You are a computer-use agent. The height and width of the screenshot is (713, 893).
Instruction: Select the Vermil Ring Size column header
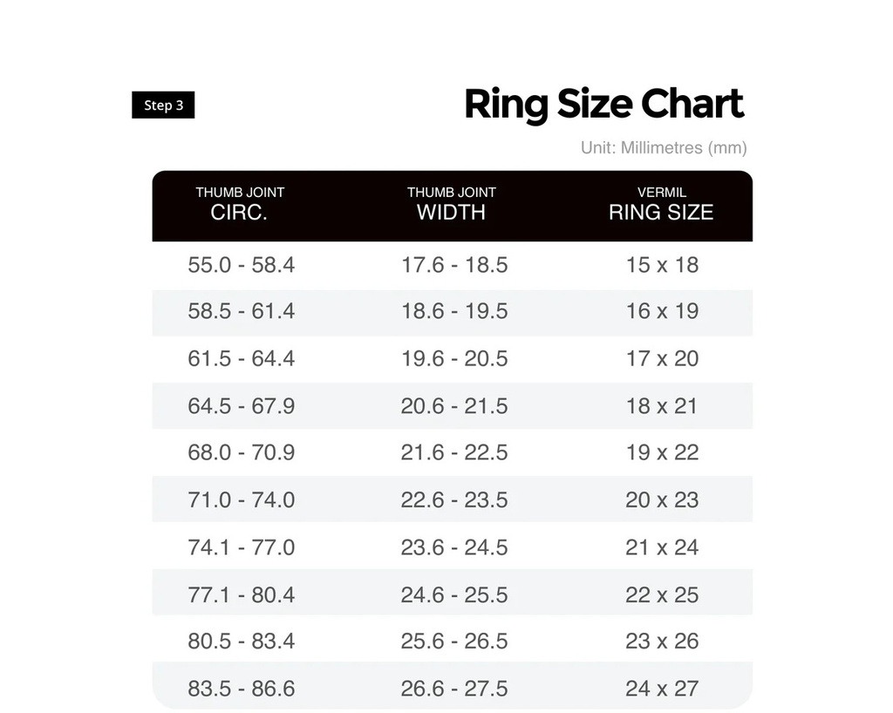coord(661,204)
